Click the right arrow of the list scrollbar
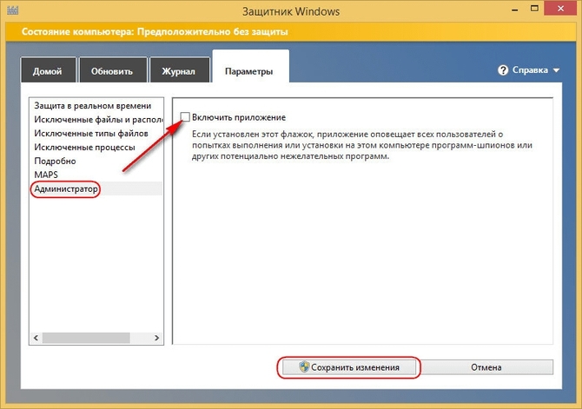The height and width of the screenshot is (409, 582). [156, 338]
